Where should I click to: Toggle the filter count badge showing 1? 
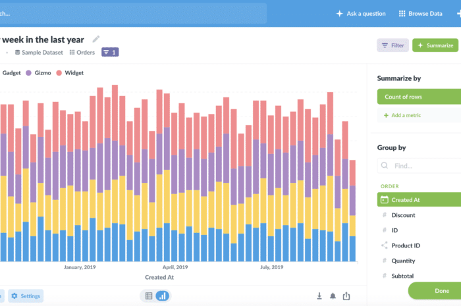[x=109, y=53]
